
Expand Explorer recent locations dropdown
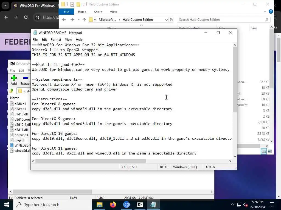pos(78,20)
